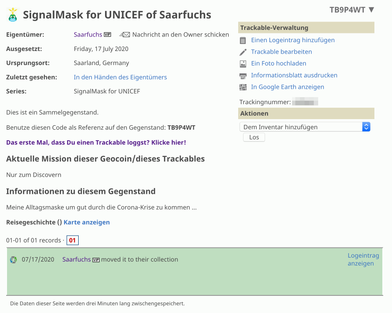Viewport: 392px width, 313px height.
Task: Open the Karte anzeigen link
Action: point(87,222)
